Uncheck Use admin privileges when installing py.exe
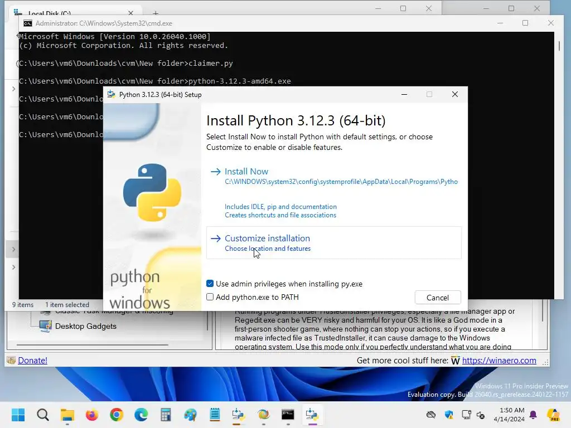This screenshot has height=428, width=571. (x=210, y=284)
